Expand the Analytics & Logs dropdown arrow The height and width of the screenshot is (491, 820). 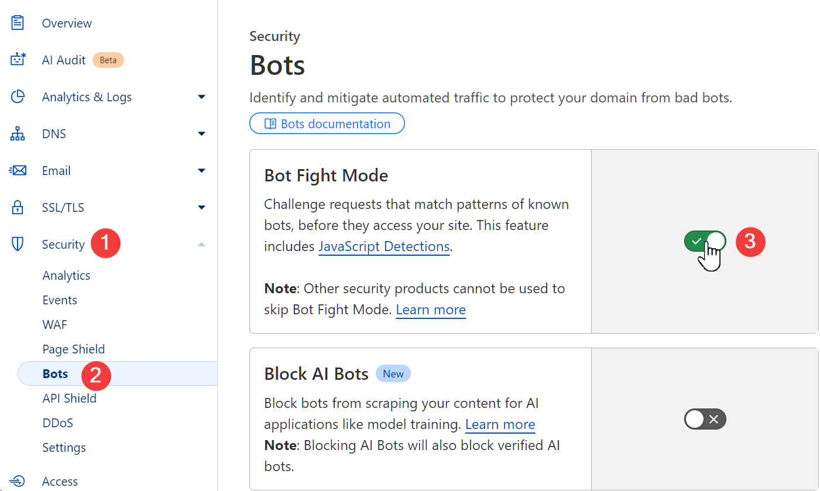[202, 97]
